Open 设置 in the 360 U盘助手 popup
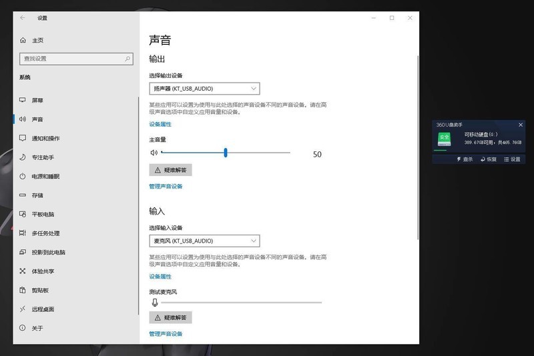534x356 pixels. point(512,159)
